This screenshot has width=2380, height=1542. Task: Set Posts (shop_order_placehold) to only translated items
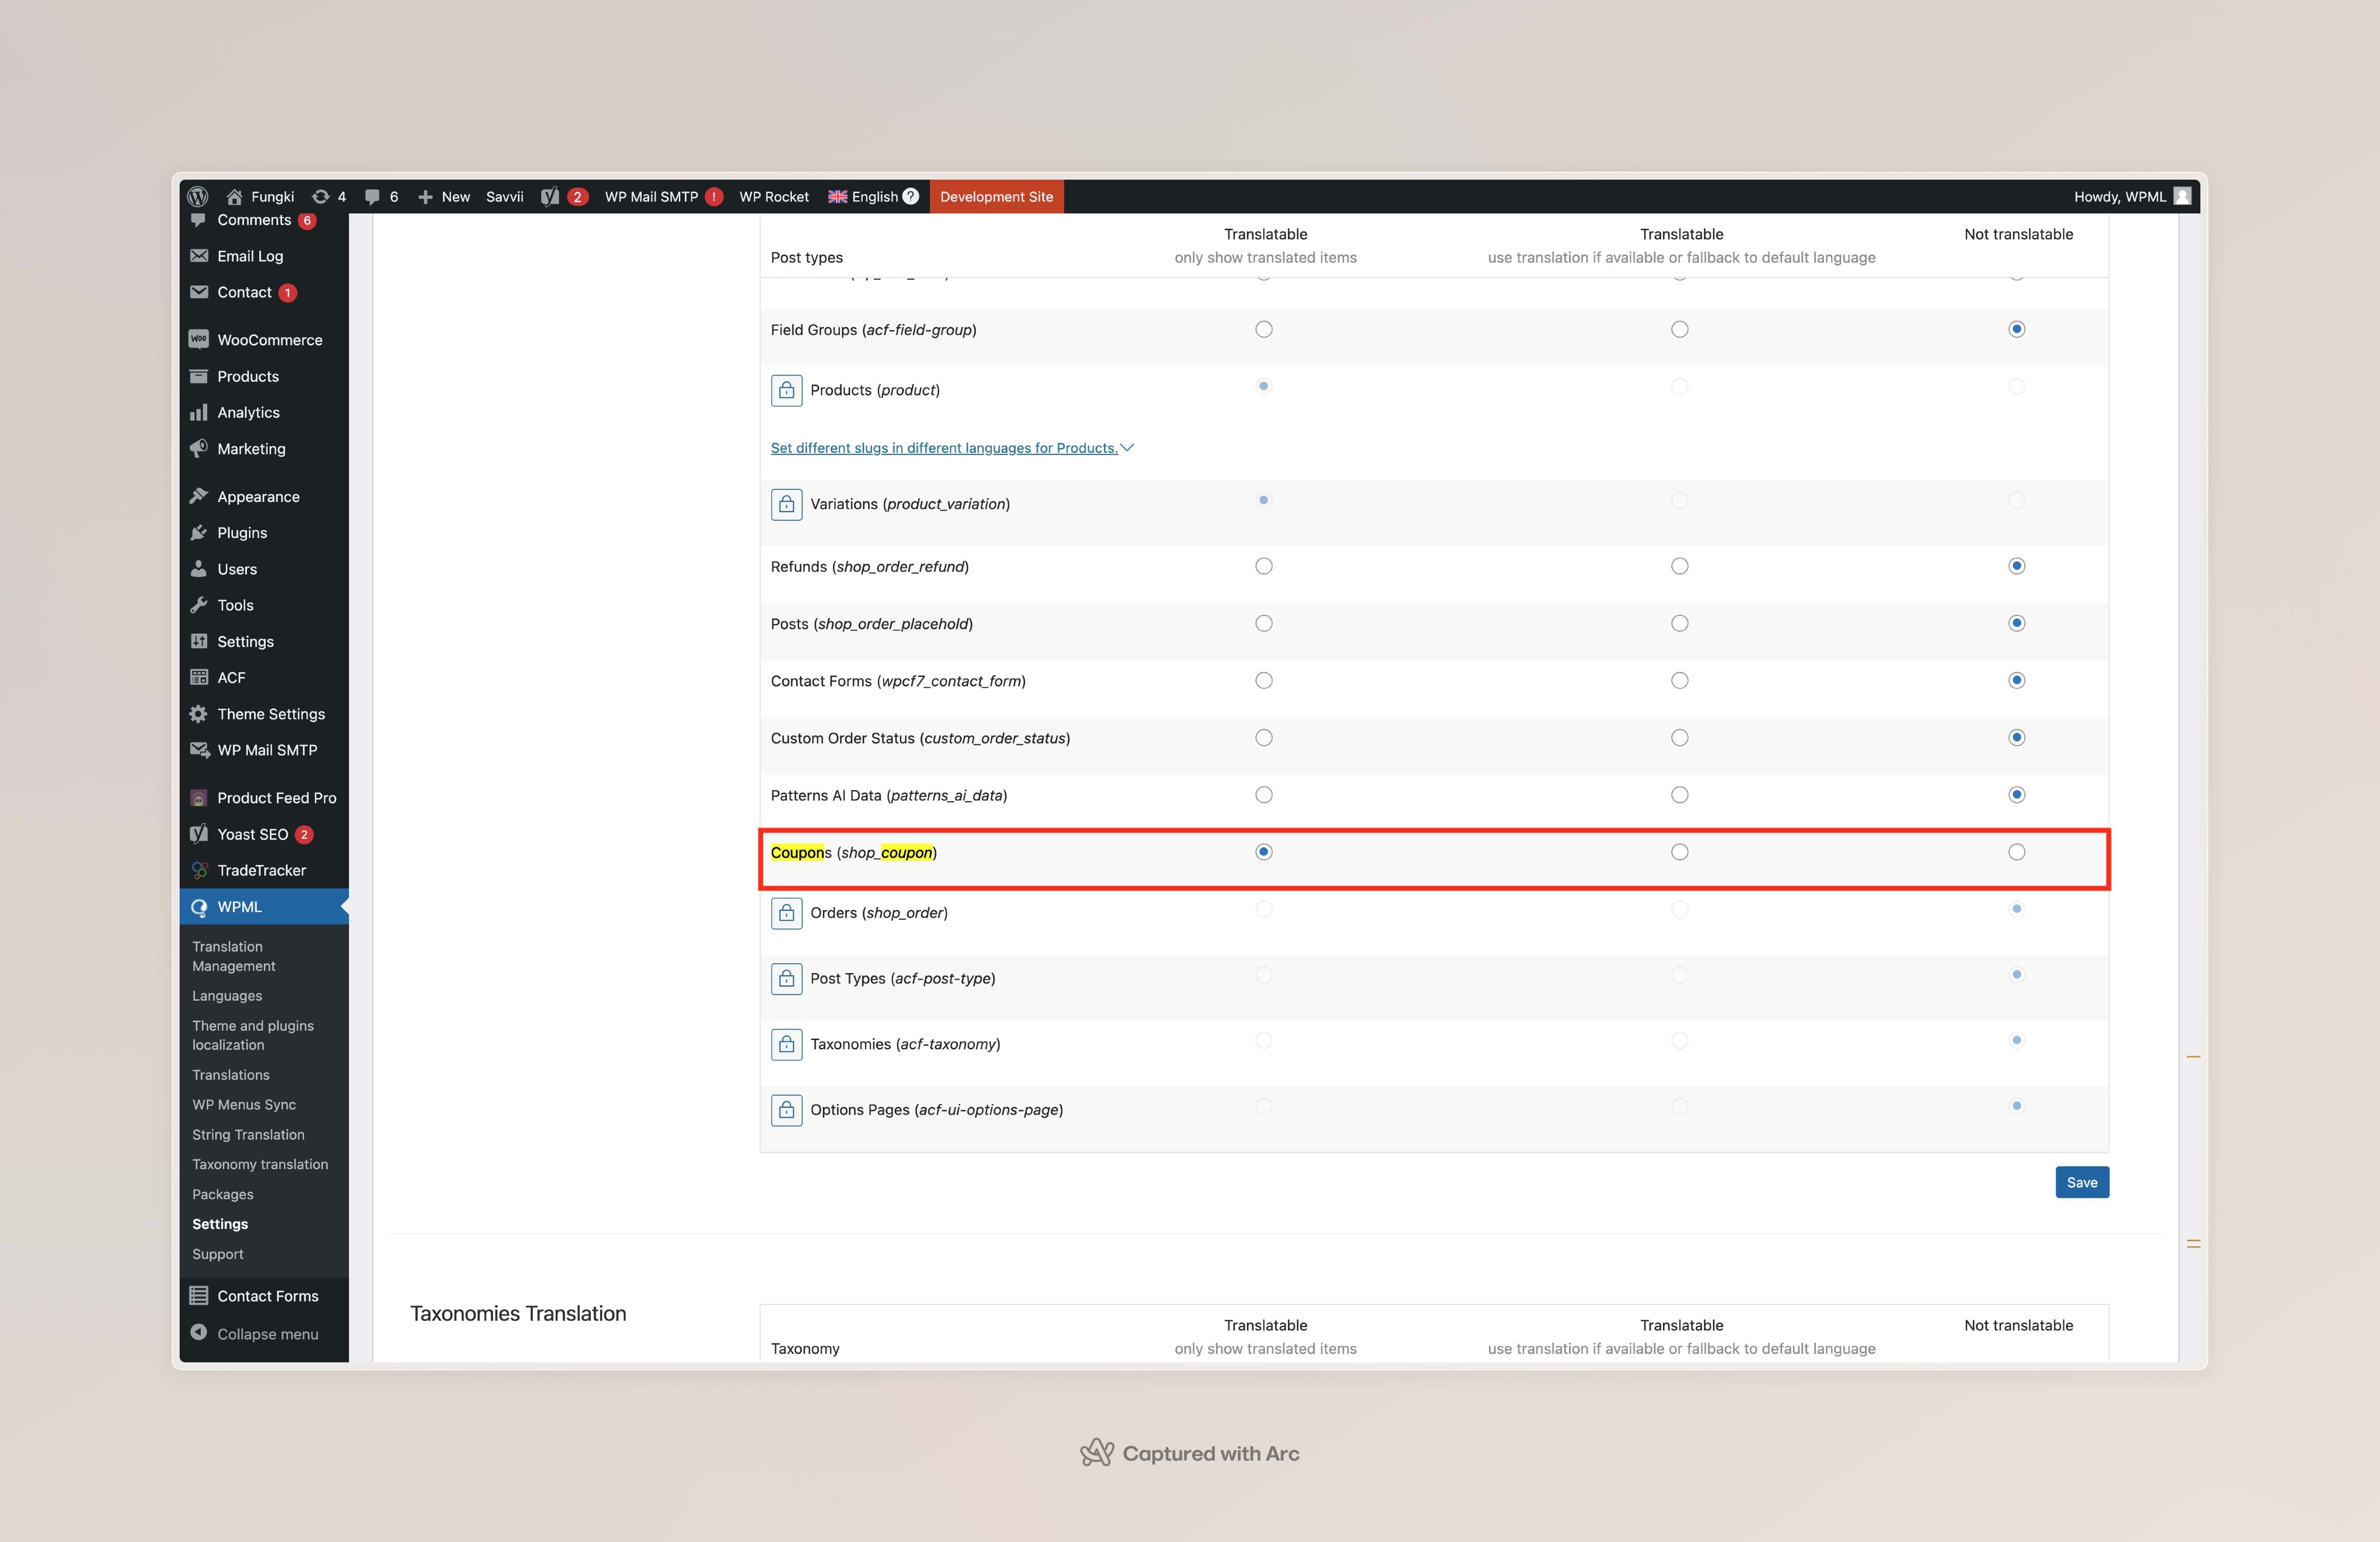click(1264, 623)
